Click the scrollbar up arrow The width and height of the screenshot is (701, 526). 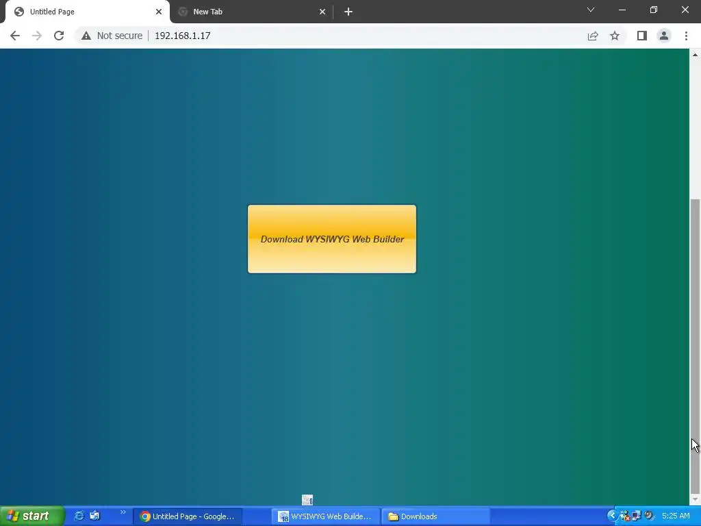pos(695,55)
